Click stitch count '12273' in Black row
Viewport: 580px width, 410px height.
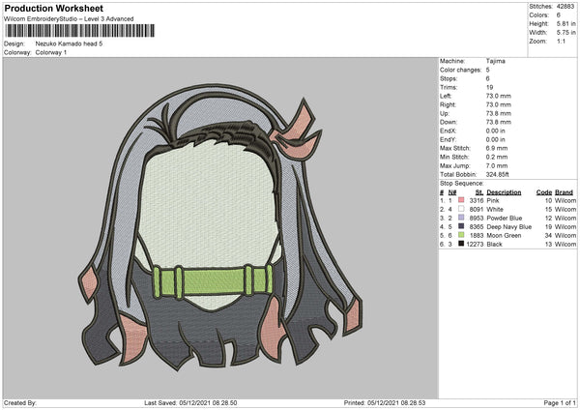pyautogui.click(x=475, y=245)
